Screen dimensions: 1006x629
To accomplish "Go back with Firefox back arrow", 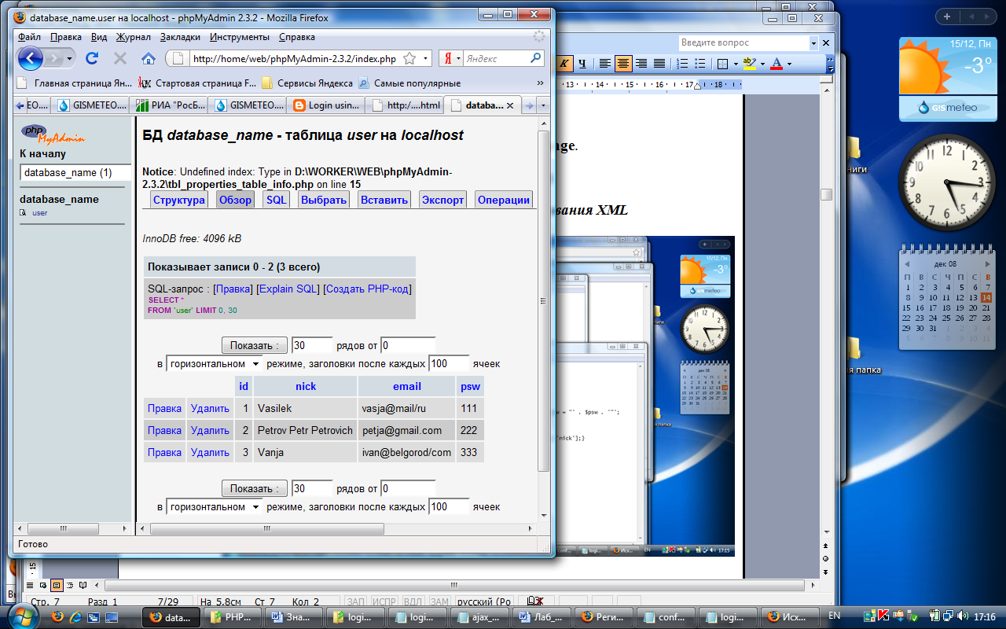I will [x=30, y=58].
